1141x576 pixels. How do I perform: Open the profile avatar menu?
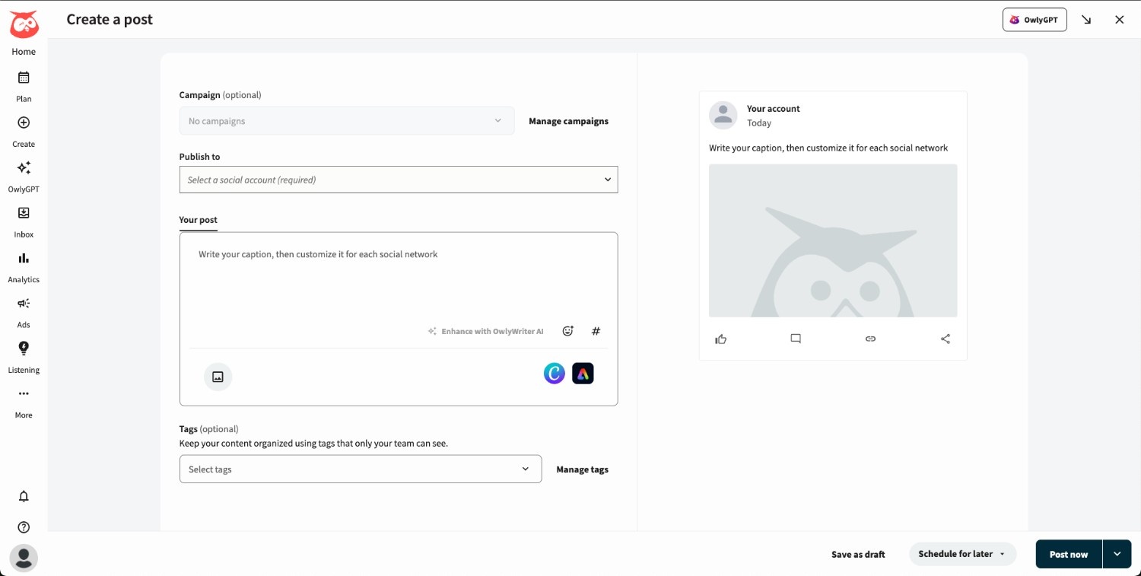point(24,558)
